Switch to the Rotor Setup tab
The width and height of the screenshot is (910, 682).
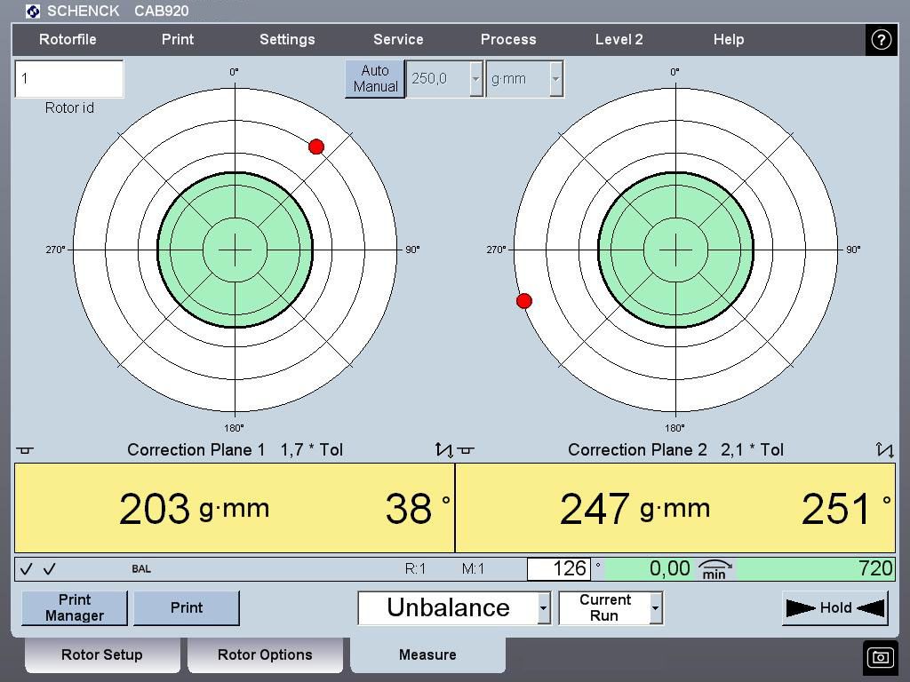(x=101, y=655)
